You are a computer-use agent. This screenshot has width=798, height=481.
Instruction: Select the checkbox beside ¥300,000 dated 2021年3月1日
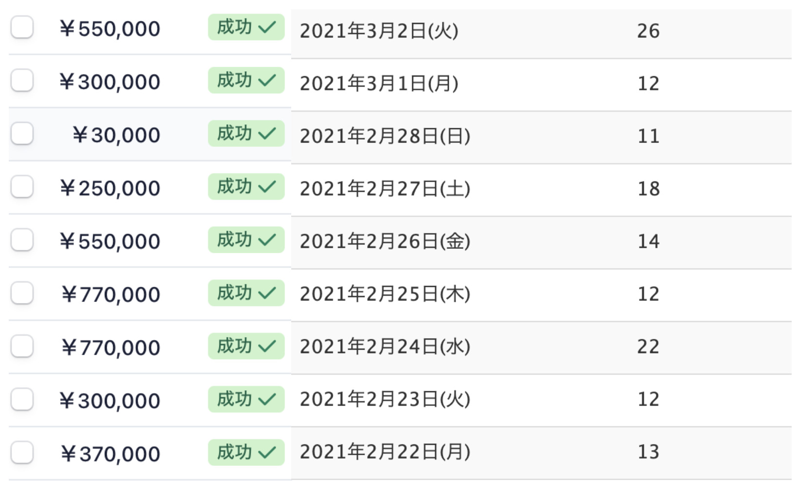(22, 80)
